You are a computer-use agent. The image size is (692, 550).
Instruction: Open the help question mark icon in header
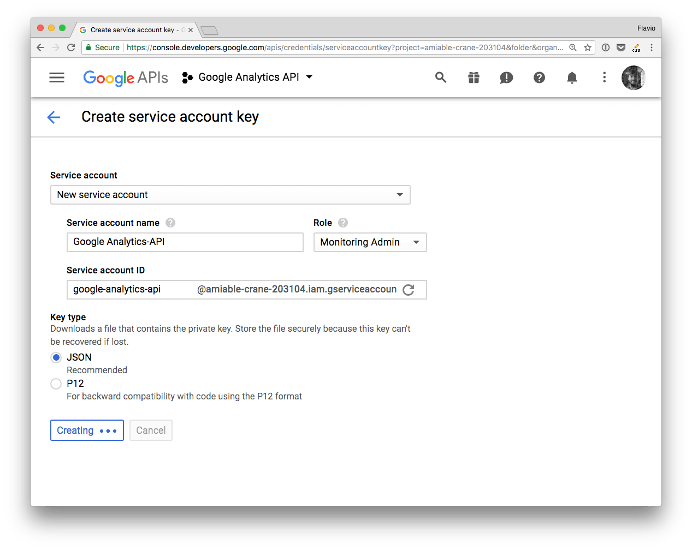point(539,77)
